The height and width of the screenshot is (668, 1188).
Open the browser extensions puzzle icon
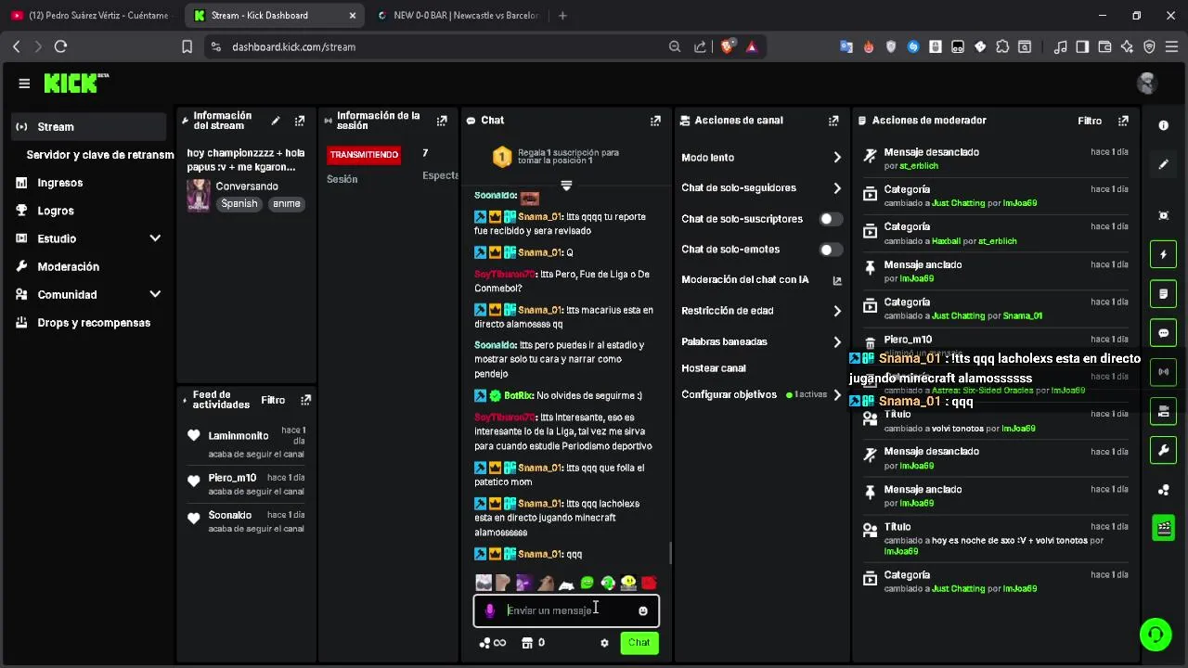tap(1002, 46)
